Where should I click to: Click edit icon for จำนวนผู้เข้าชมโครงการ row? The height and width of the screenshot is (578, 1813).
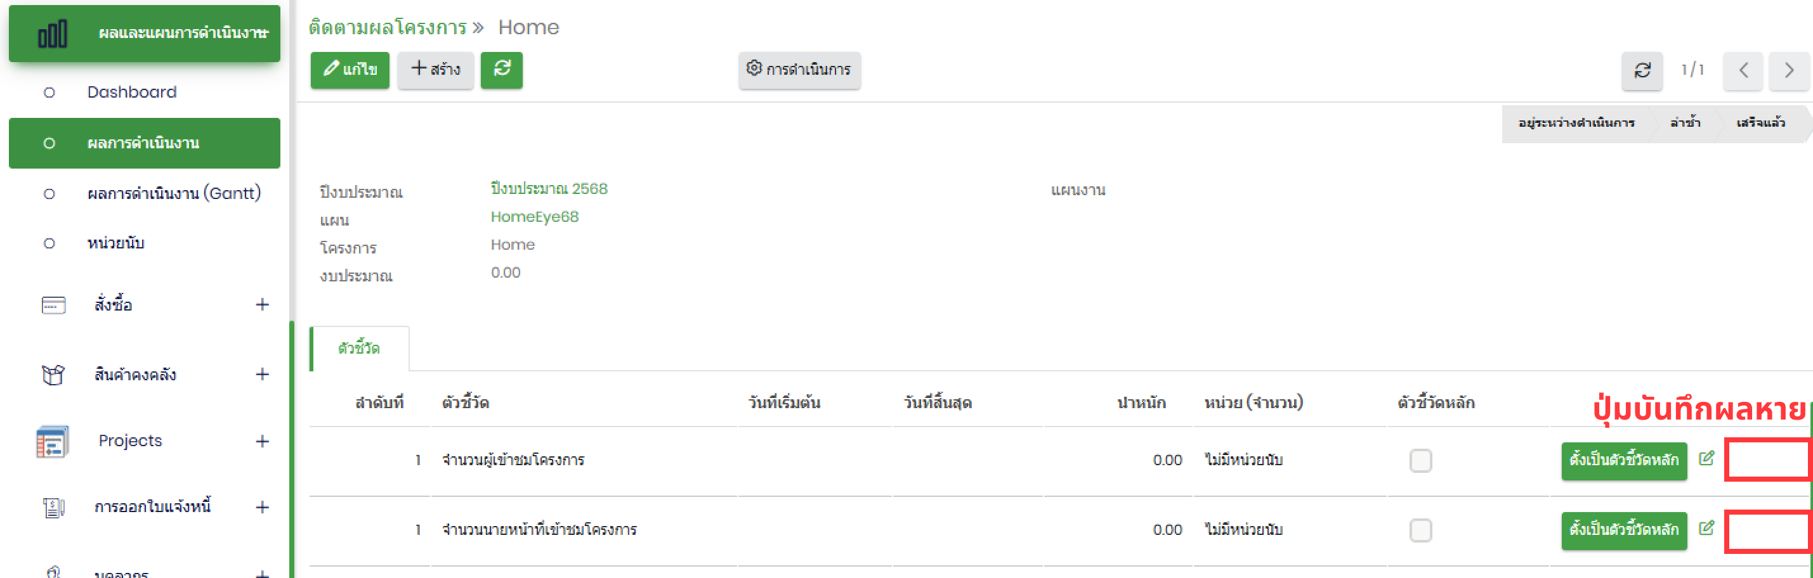point(1706,458)
